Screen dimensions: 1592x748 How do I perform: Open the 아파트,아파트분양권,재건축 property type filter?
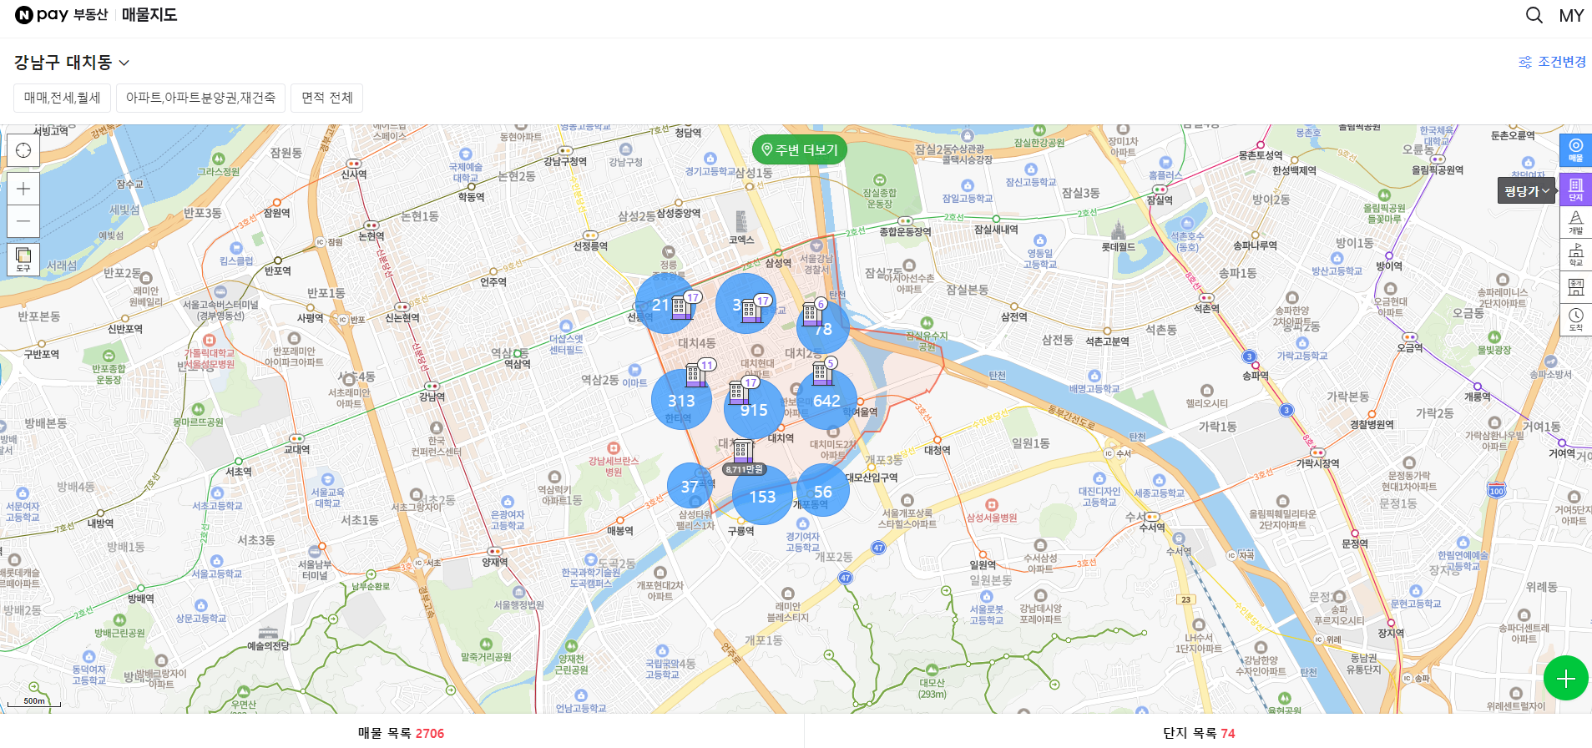point(200,98)
